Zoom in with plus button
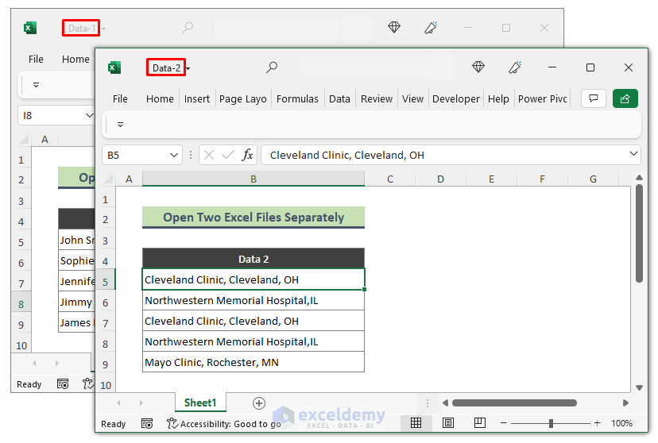Screen dimensions: 658x443 597,423
